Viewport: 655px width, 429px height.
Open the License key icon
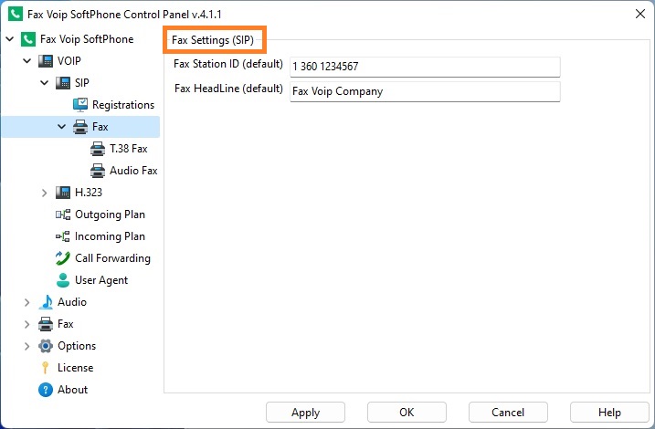(45, 368)
